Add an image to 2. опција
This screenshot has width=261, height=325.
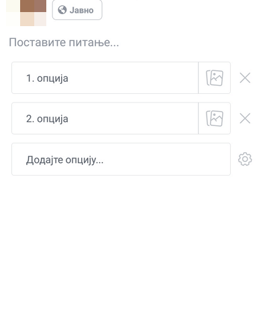(214, 119)
